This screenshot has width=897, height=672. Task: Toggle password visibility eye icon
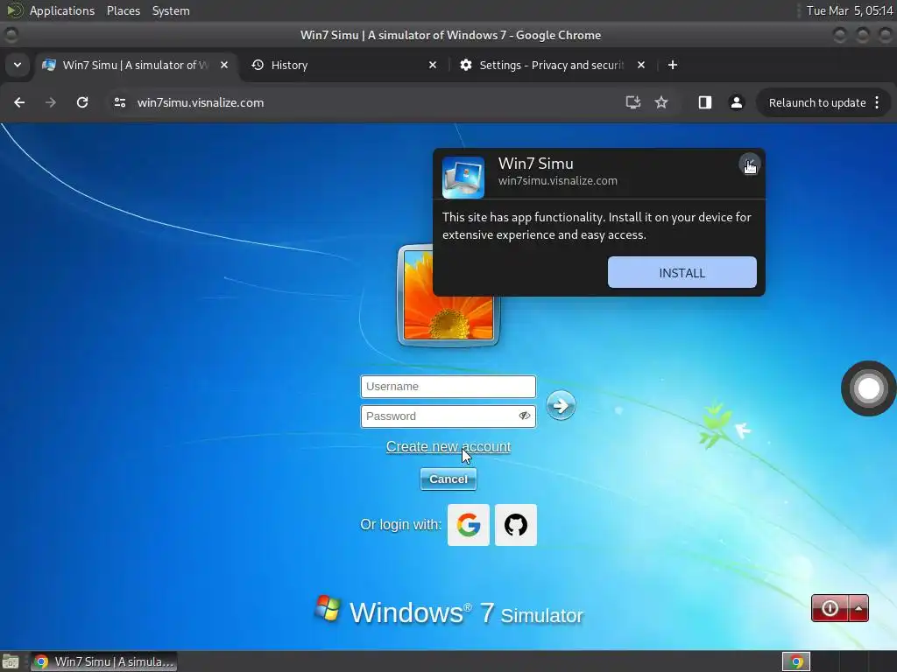pyautogui.click(x=524, y=416)
